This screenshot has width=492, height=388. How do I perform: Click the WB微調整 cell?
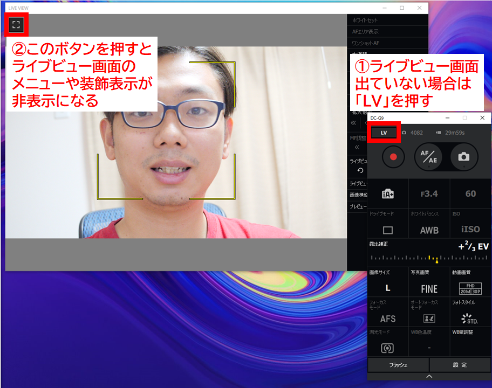pyautogui.click(x=470, y=342)
